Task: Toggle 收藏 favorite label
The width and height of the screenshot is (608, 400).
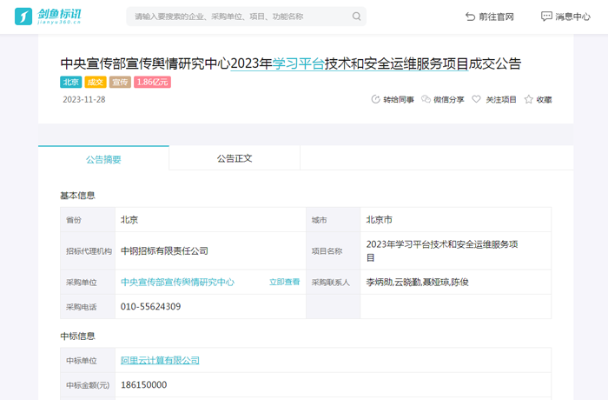Action: coord(544,100)
